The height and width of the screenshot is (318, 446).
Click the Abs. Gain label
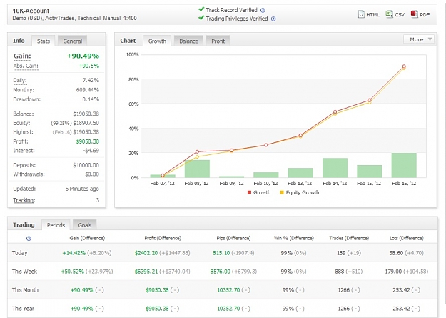pos(26,66)
